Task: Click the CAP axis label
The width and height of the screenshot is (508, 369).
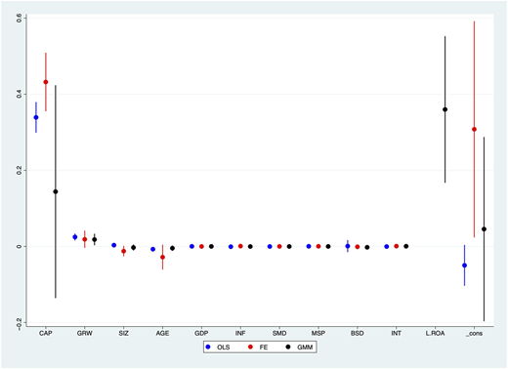Action: click(46, 333)
